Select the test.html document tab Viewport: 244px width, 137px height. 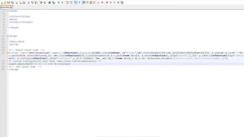[6, 7]
